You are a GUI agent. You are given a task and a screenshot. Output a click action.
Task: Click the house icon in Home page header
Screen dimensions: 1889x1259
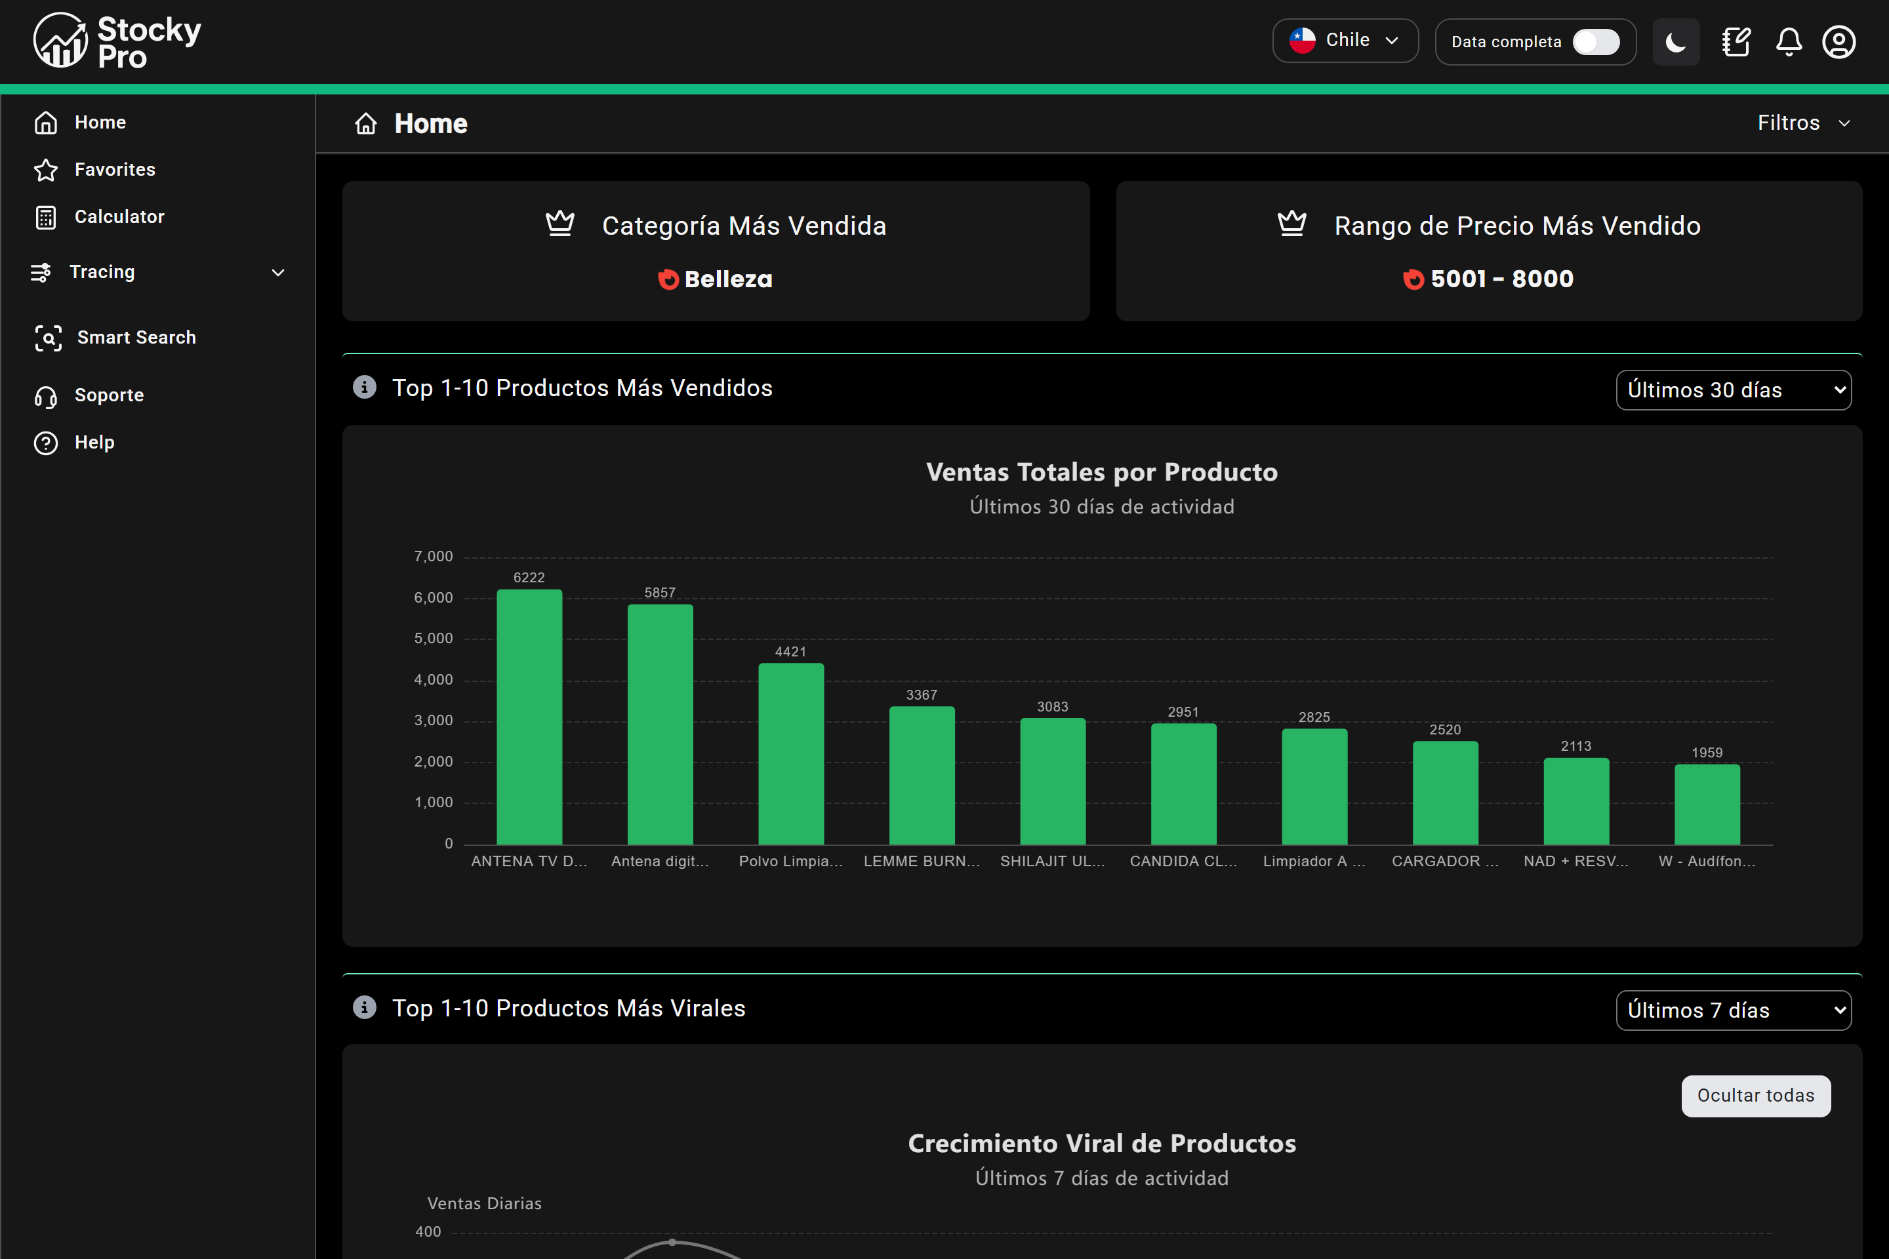coord(366,124)
